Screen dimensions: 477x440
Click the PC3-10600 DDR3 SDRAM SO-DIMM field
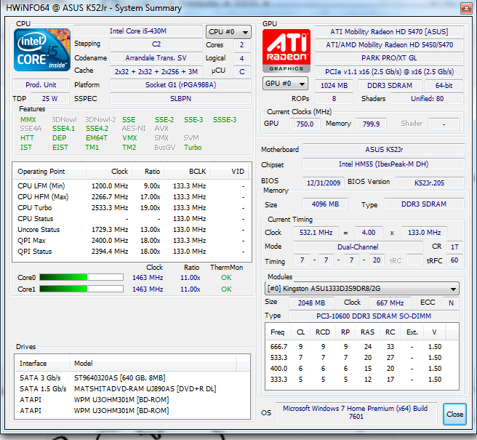374,316
